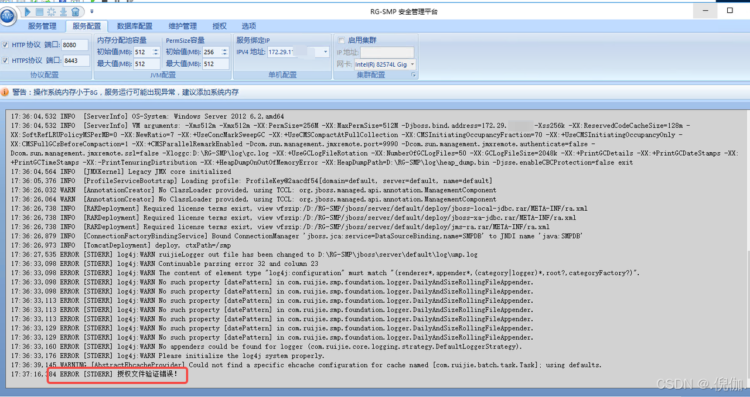Viewport: 750px width, 397px height.
Task: Click the Continuable parsing error log line
Action: pos(165,263)
